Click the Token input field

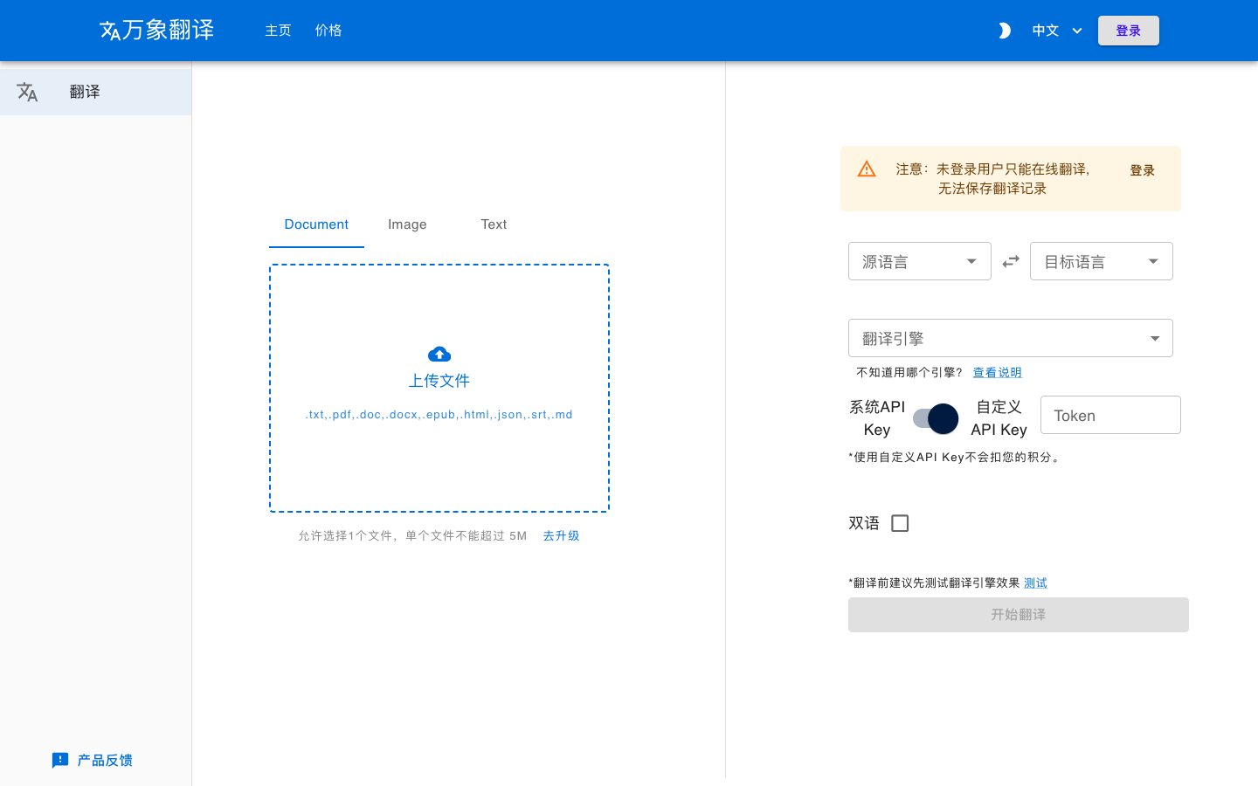[x=1110, y=415]
